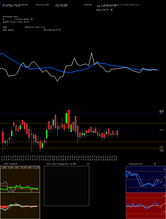This screenshot has width=166, height=219.
Task: Open the ADX indicator chart panel
Action: [20, 179]
